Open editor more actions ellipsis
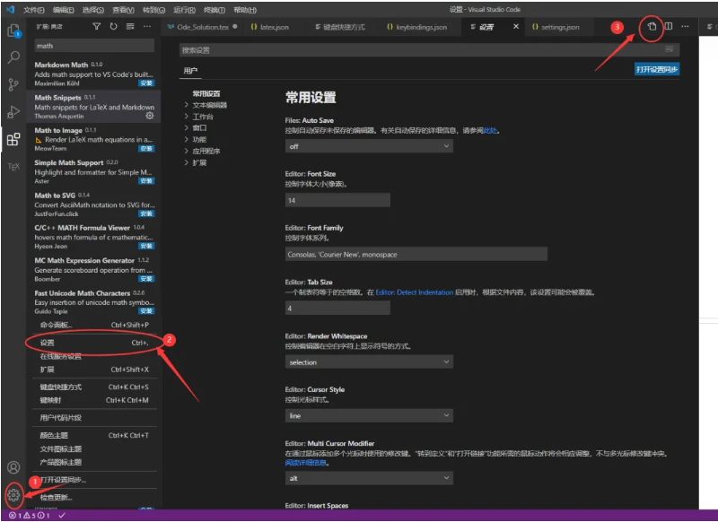Screen dimensions: 718x522 (685, 27)
